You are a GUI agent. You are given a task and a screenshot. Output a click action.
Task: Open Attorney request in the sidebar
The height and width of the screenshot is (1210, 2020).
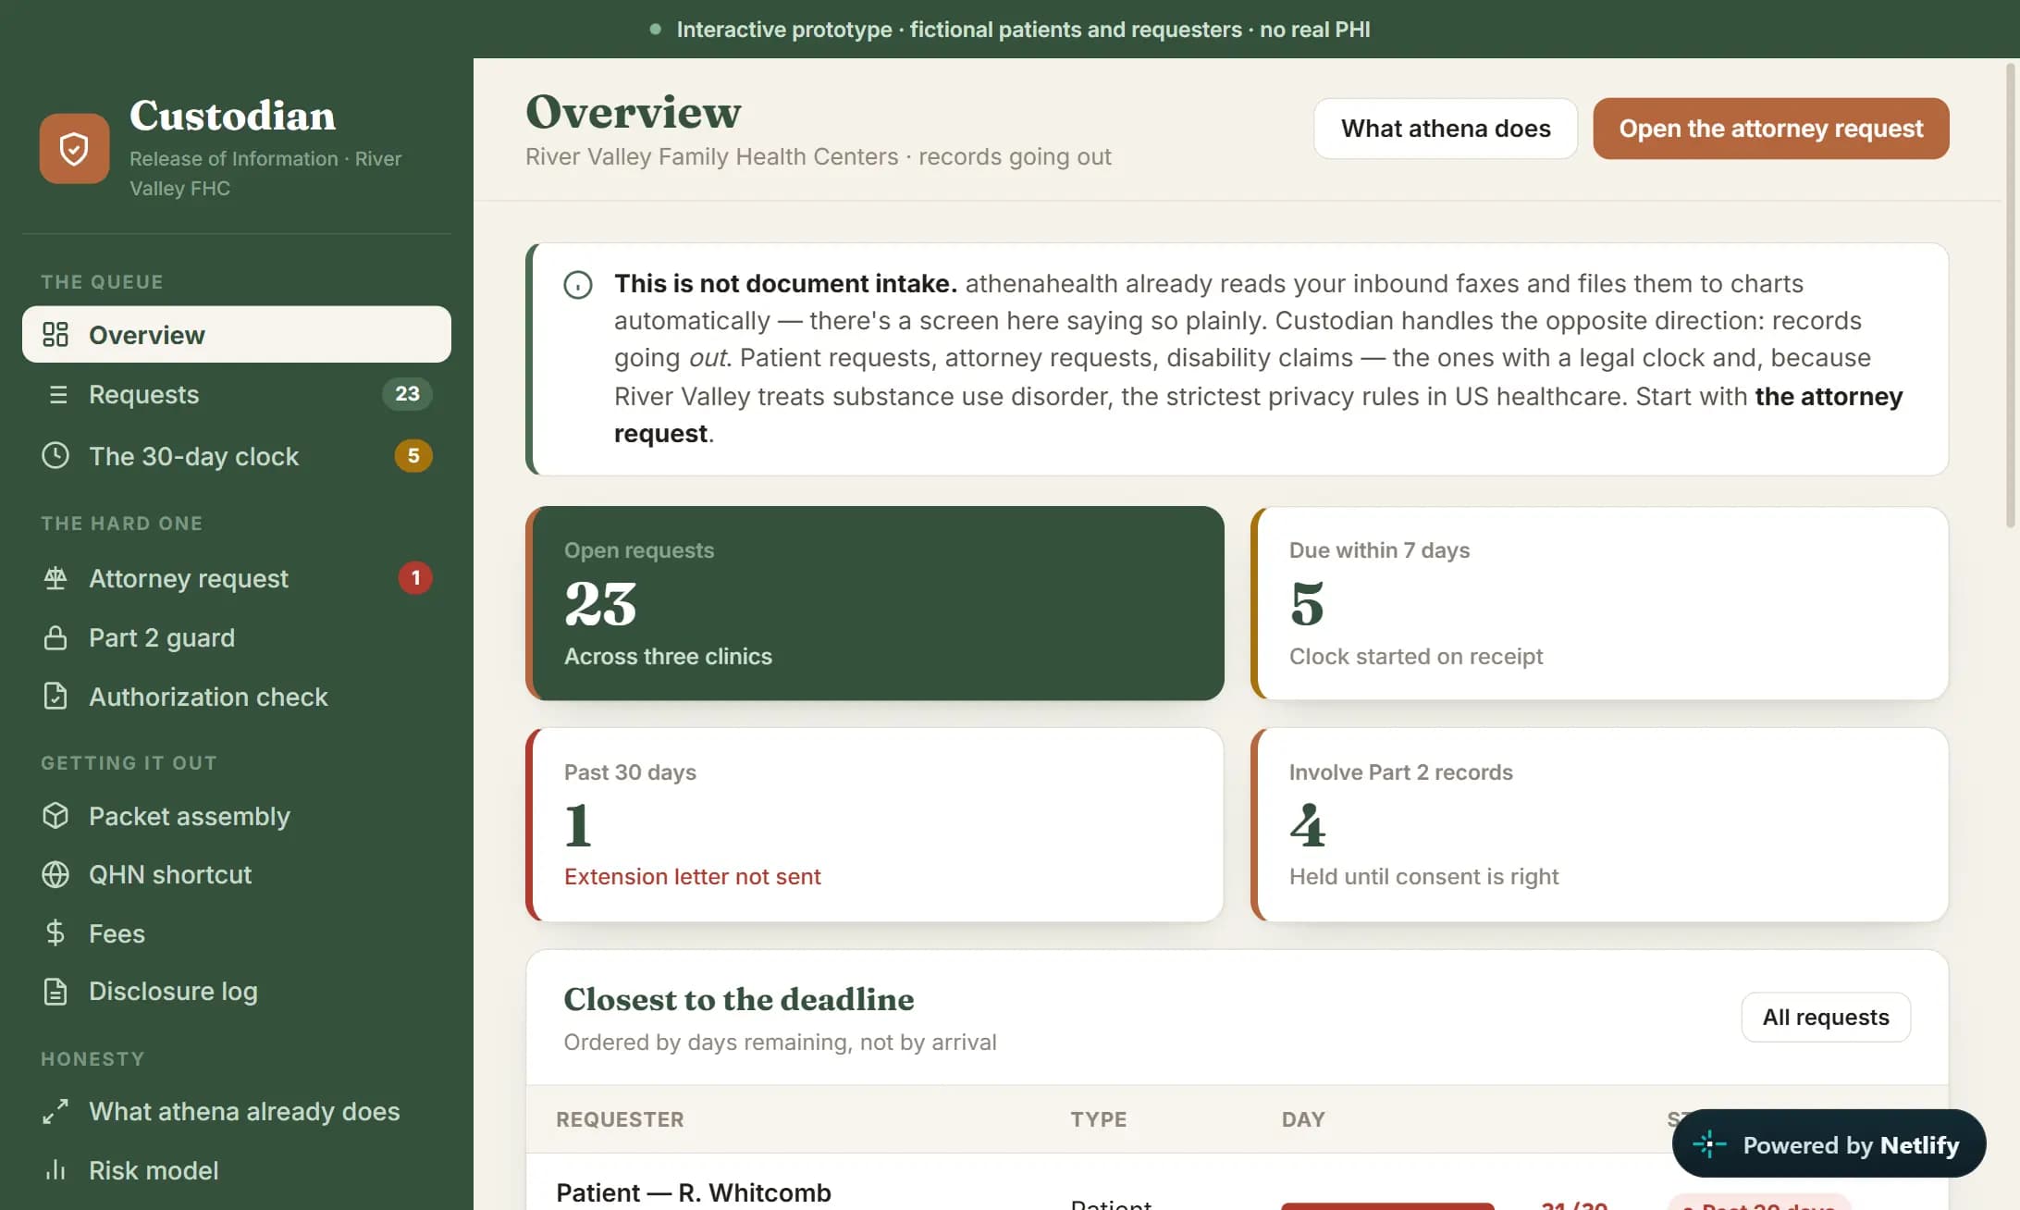237,578
